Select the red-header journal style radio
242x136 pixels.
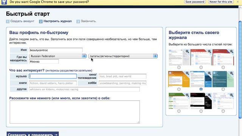(x=201, y=67)
